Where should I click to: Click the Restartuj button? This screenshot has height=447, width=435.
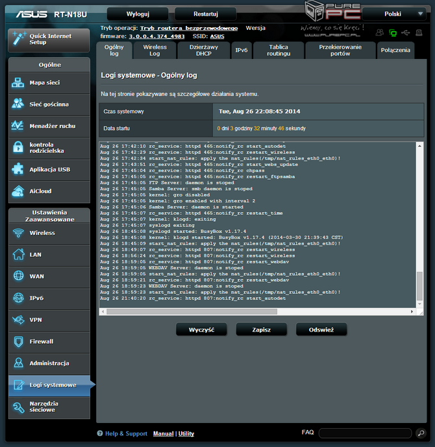(x=206, y=14)
